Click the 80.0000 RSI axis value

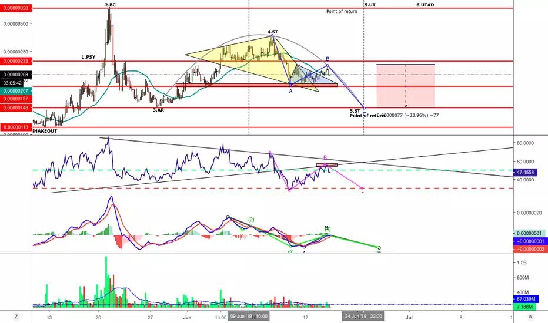tap(525, 143)
